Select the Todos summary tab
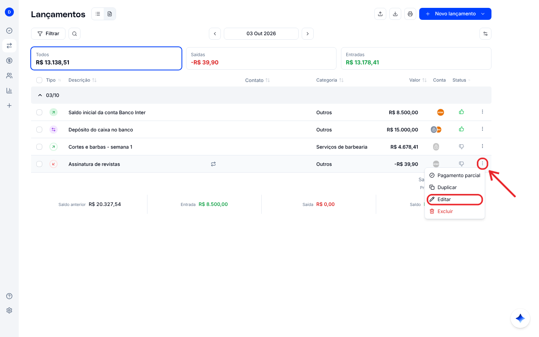Viewport: 539px width, 337px height. (106, 58)
